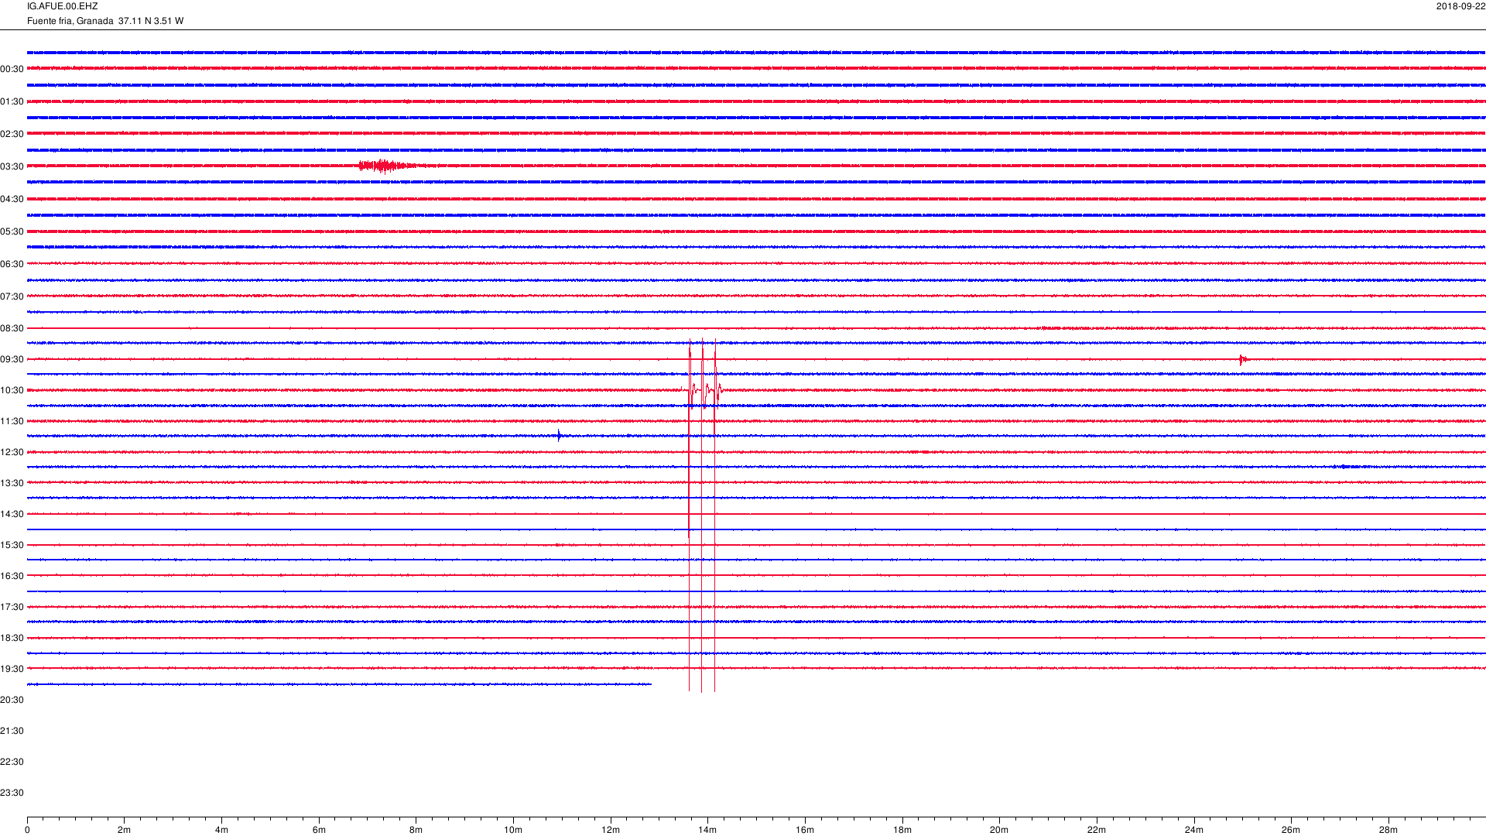Select the 10:30 time label

(x=12, y=390)
